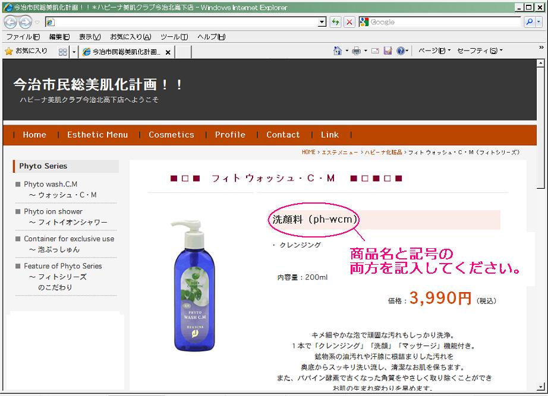548x396 pixels.
Task: Click the ・クレンジング text line
Action: (297, 245)
